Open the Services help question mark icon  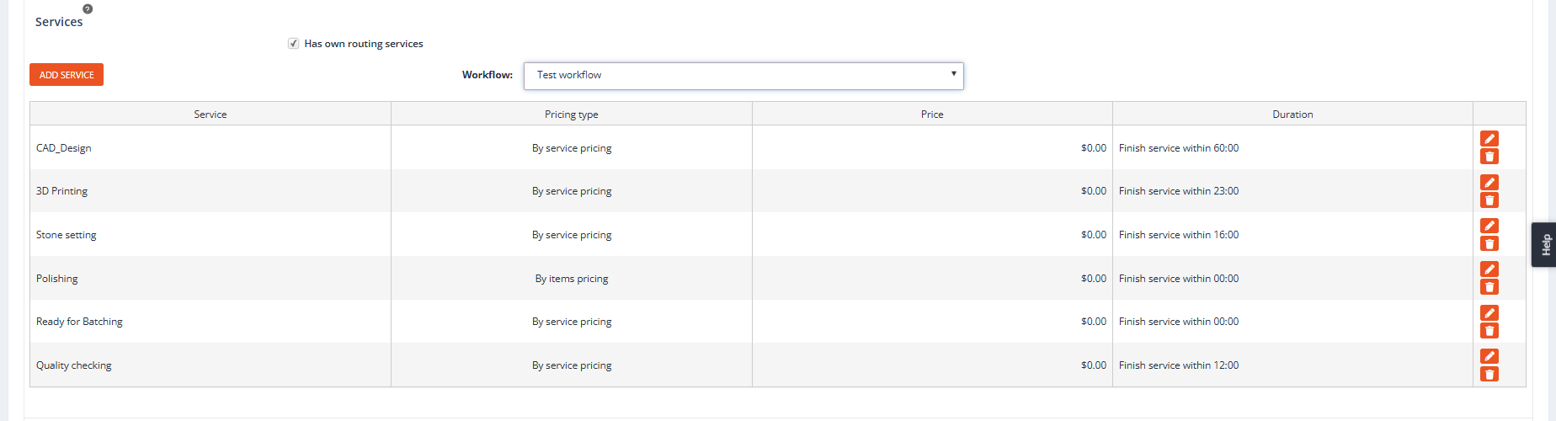(x=88, y=9)
